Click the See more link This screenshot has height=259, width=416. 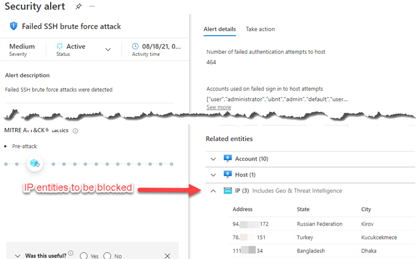point(218,107)
